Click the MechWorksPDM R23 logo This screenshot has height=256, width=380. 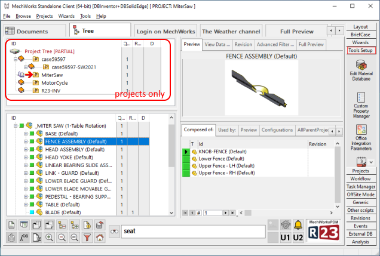(x=324, y=230)
